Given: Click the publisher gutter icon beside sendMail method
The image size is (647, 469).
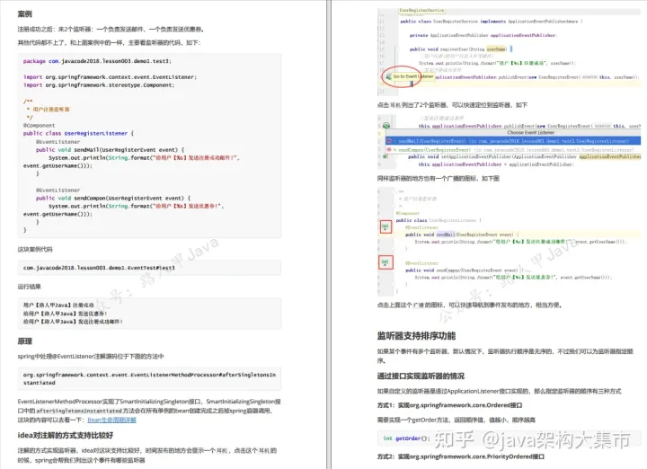Looking at the screenshot, I should pyautogui.click(x=386, y=227).
